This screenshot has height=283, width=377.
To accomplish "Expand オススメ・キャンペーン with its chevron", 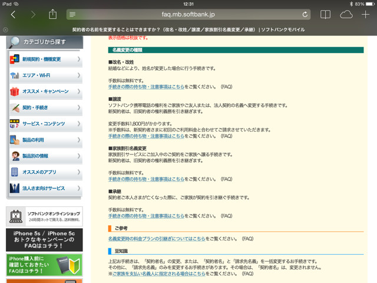I will point(78,91).
